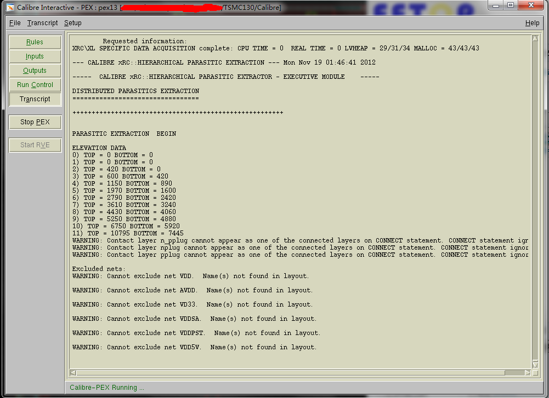
Task: Open the Setup menu
Action: pos(73,23)
